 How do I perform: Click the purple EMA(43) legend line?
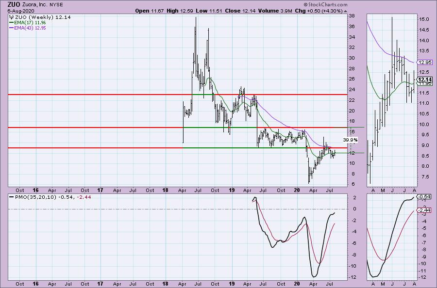click(12, 28)
